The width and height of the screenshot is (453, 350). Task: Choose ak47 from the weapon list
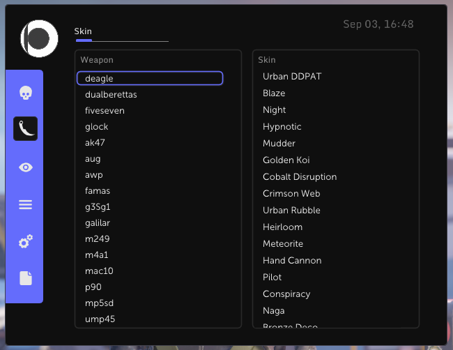[94, 143]
